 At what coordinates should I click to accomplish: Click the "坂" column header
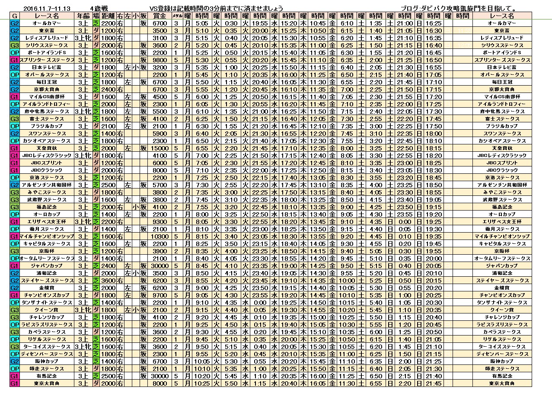143,16
